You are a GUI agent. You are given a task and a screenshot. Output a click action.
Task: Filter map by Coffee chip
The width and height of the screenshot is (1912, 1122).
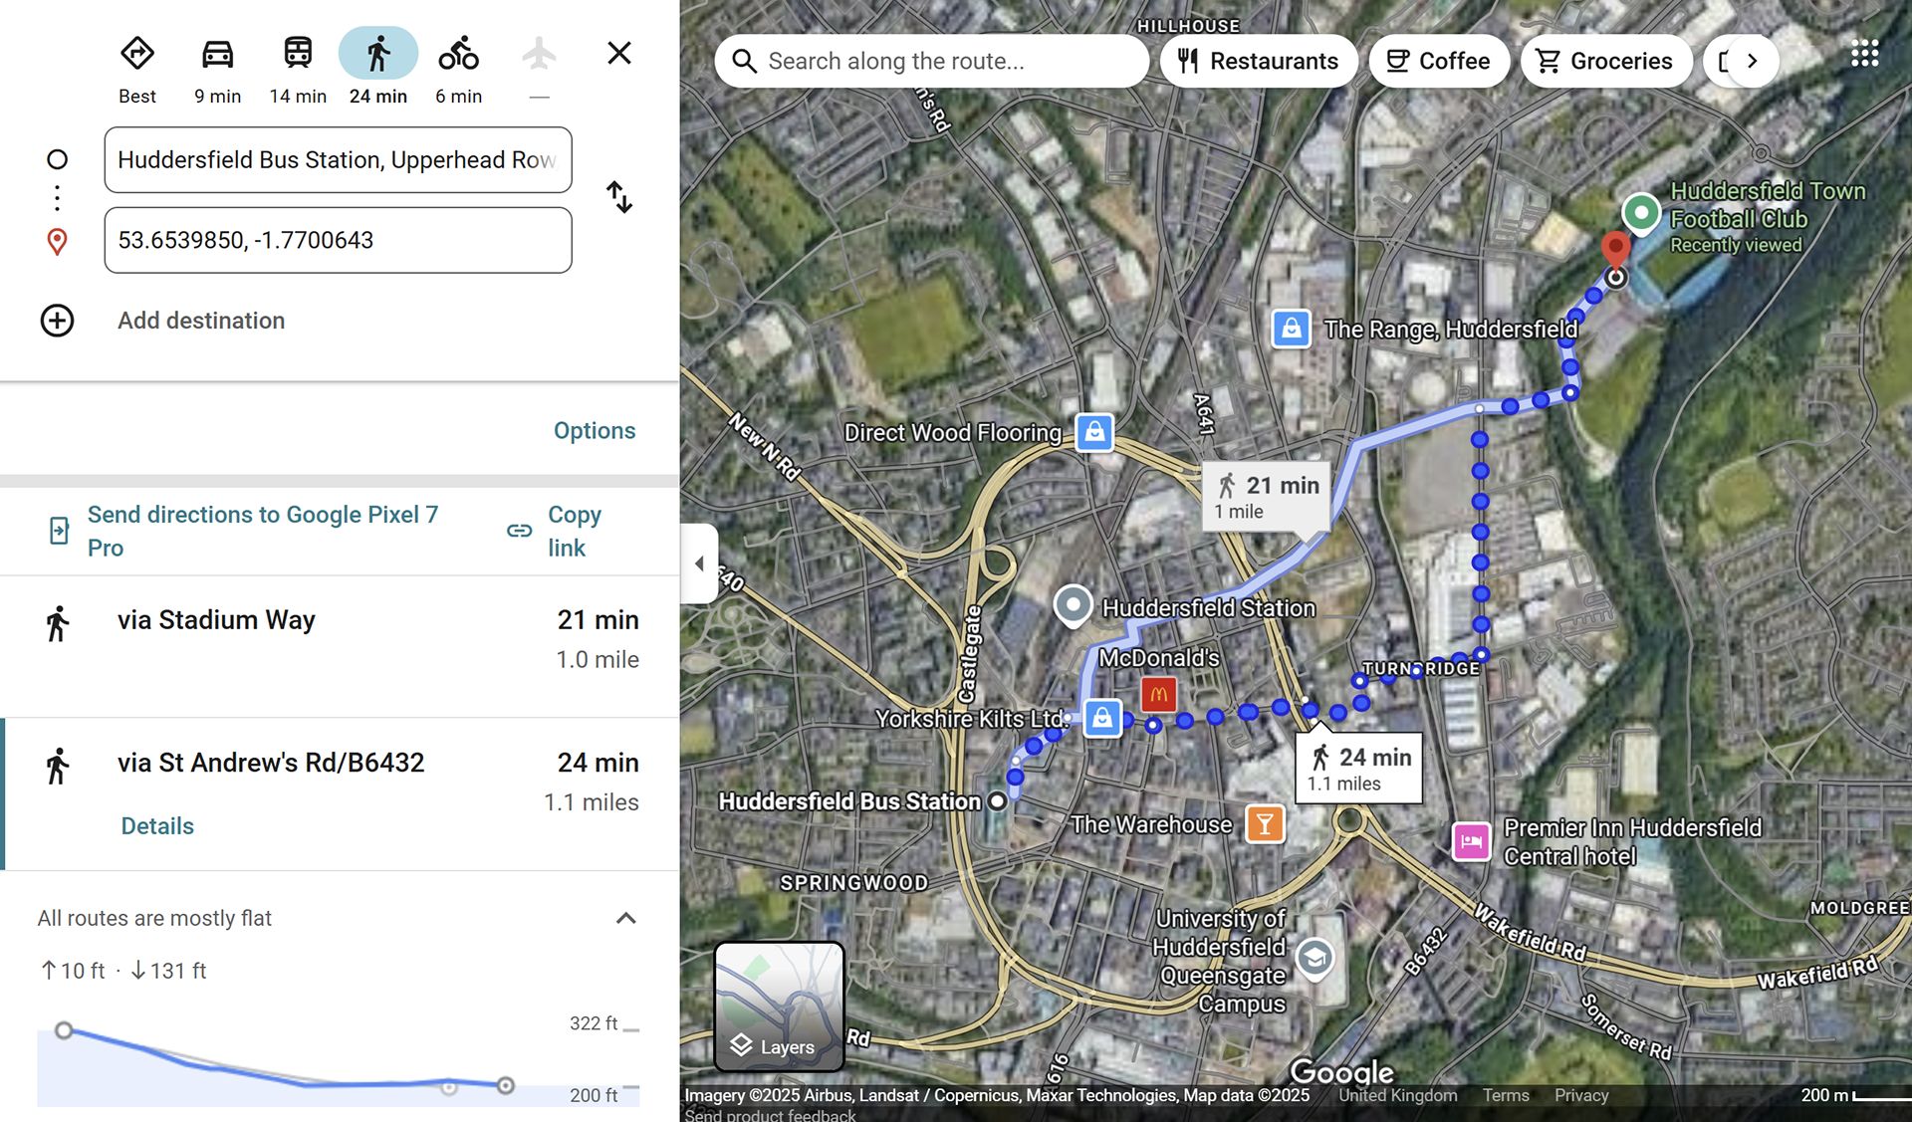click(1439, 61)
